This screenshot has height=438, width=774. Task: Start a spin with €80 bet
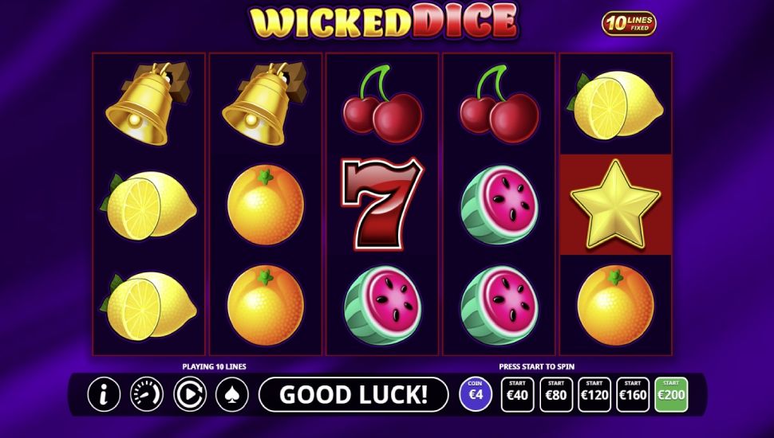pyautogui.click(x=556, y=395)
